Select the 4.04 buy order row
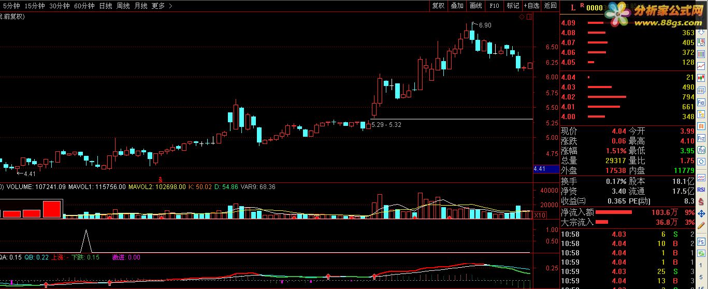Image resolution: width=708 pixels, height=289 pixels. click(x=628, y=77)
